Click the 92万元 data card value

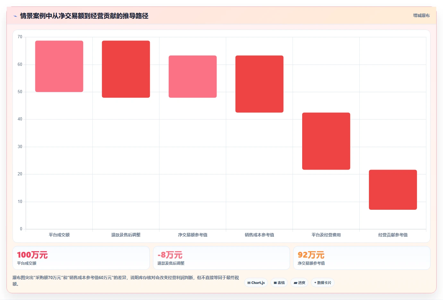pos(311,255)
